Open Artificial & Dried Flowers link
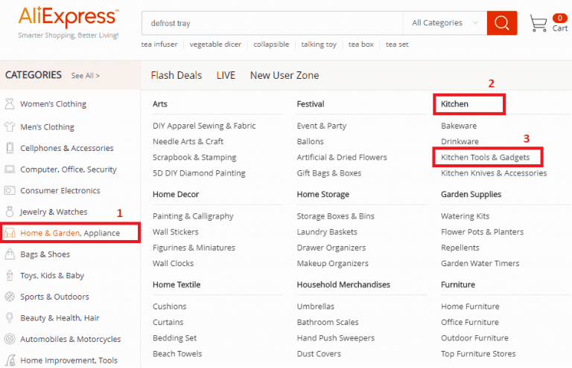572x368 pixels. pyautogui.click(x=342, y=158)
